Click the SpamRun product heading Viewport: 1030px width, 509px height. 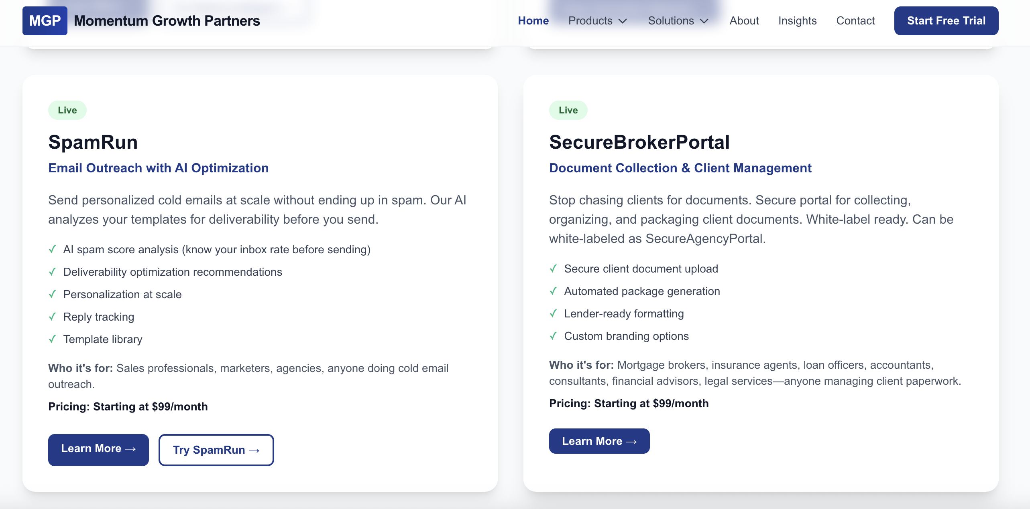(93, 142)
